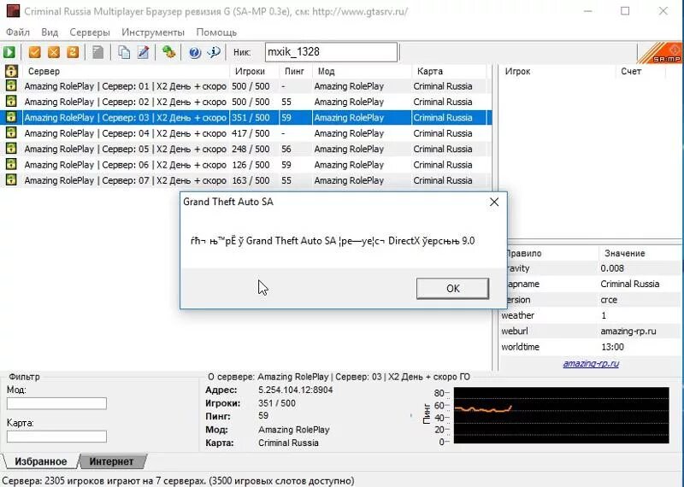Screen dimensions: 684x487
Task: Click the lock icon column header
Action: 11,71
